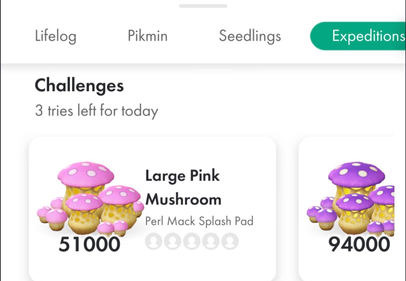Click the Challenges section heading

(79, 86)
